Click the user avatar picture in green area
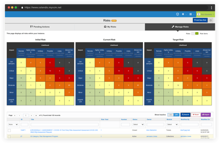 click(198, 14)
